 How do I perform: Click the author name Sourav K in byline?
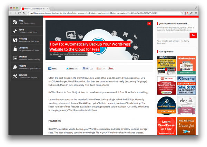56,54
